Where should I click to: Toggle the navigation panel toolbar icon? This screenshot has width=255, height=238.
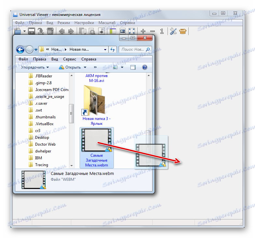point(113,31)
